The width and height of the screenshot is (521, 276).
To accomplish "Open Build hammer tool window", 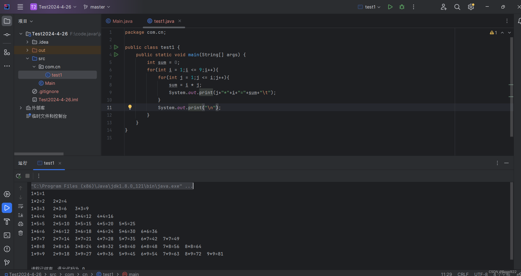I will point(7,221).
